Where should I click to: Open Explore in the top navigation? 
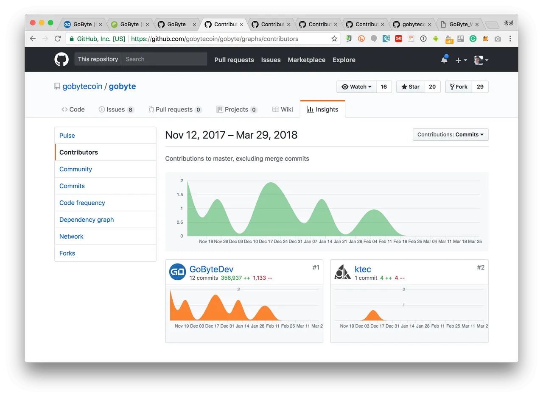coord(344,60)
